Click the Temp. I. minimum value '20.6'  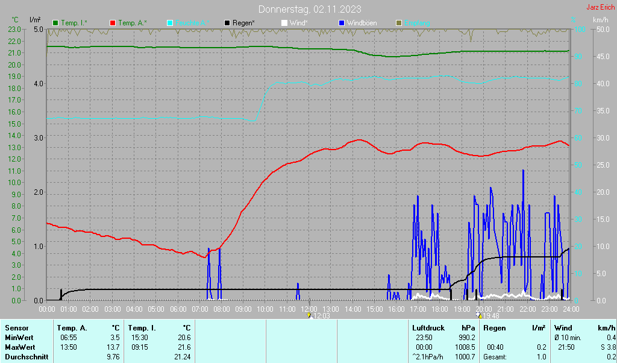pos(184,338)
